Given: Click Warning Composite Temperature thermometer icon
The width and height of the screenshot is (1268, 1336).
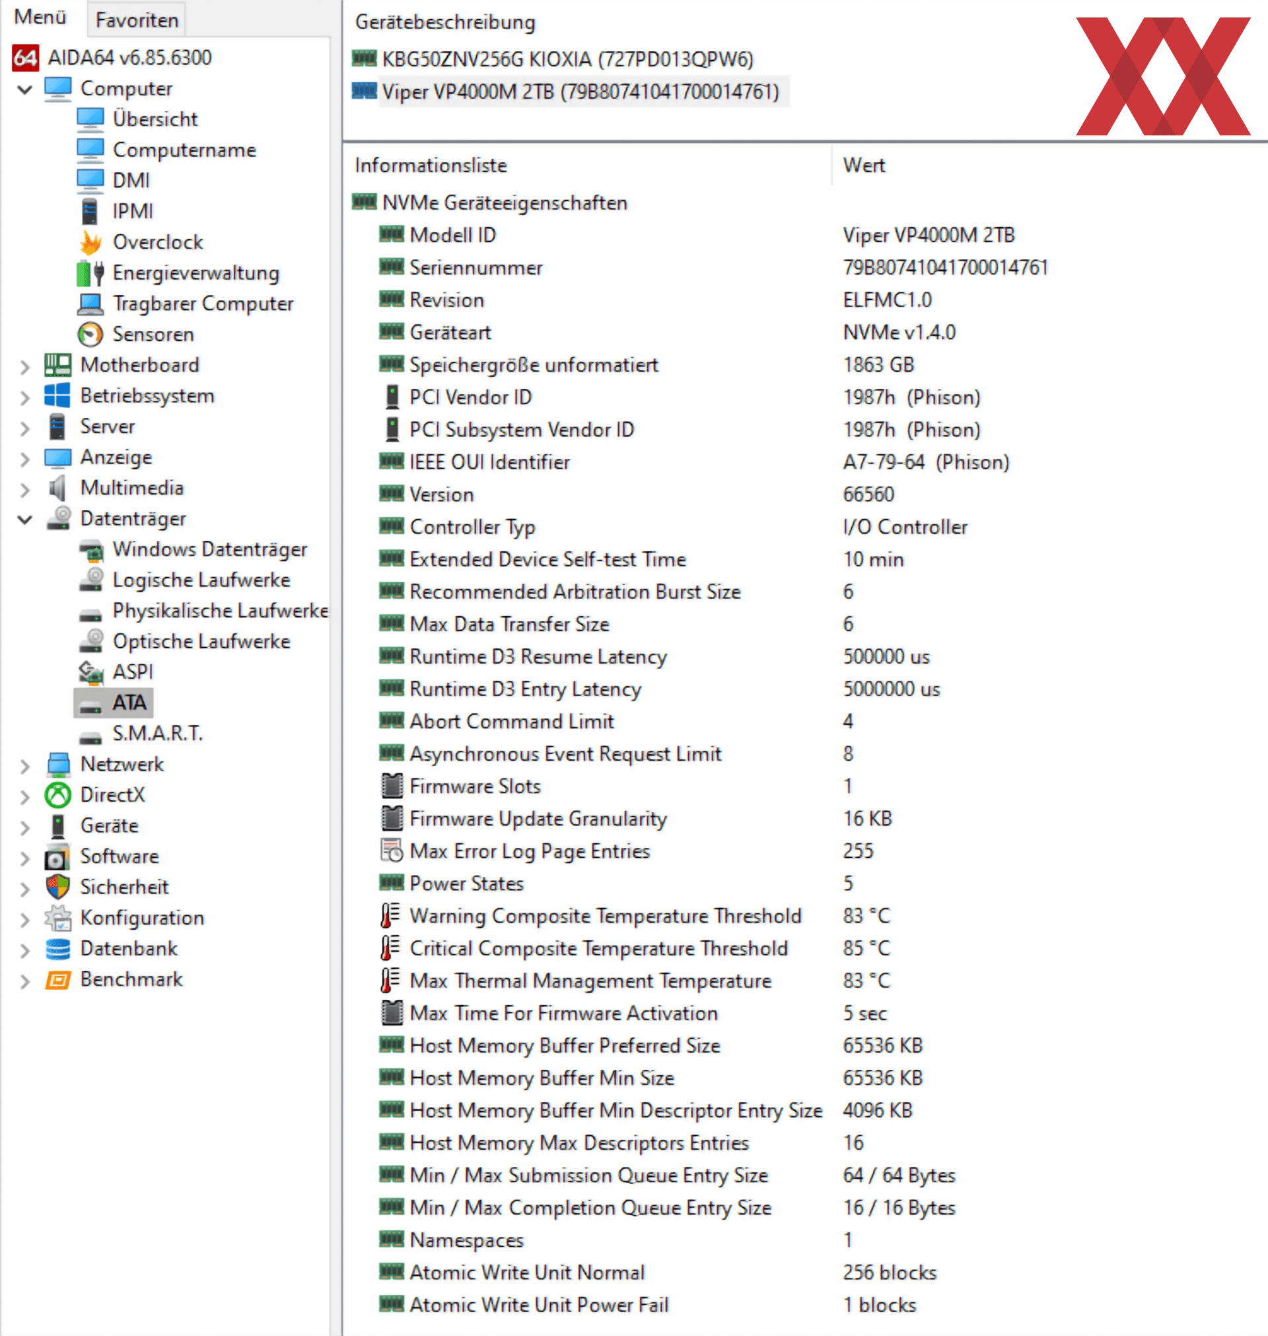Looking at the screenshot, I should (391, 917).
